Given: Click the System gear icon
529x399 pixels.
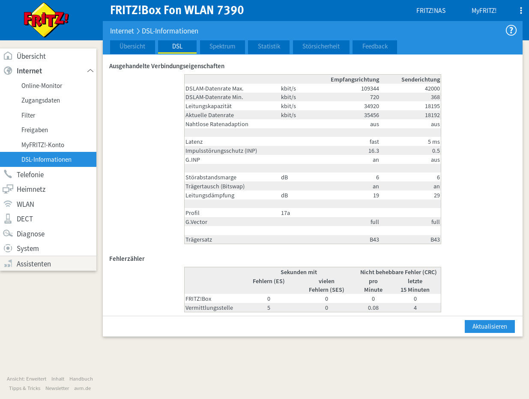Looking at the screenshot, I should point(8,248).
